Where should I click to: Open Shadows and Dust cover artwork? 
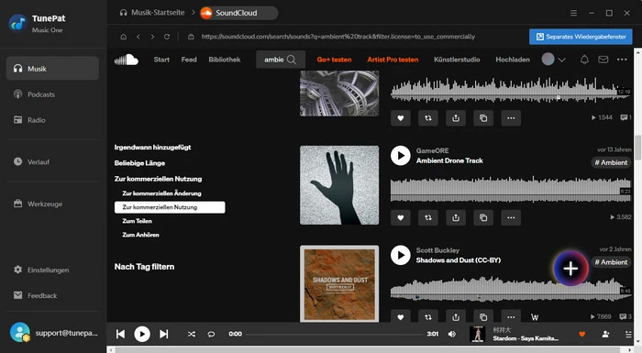(339, 283)
